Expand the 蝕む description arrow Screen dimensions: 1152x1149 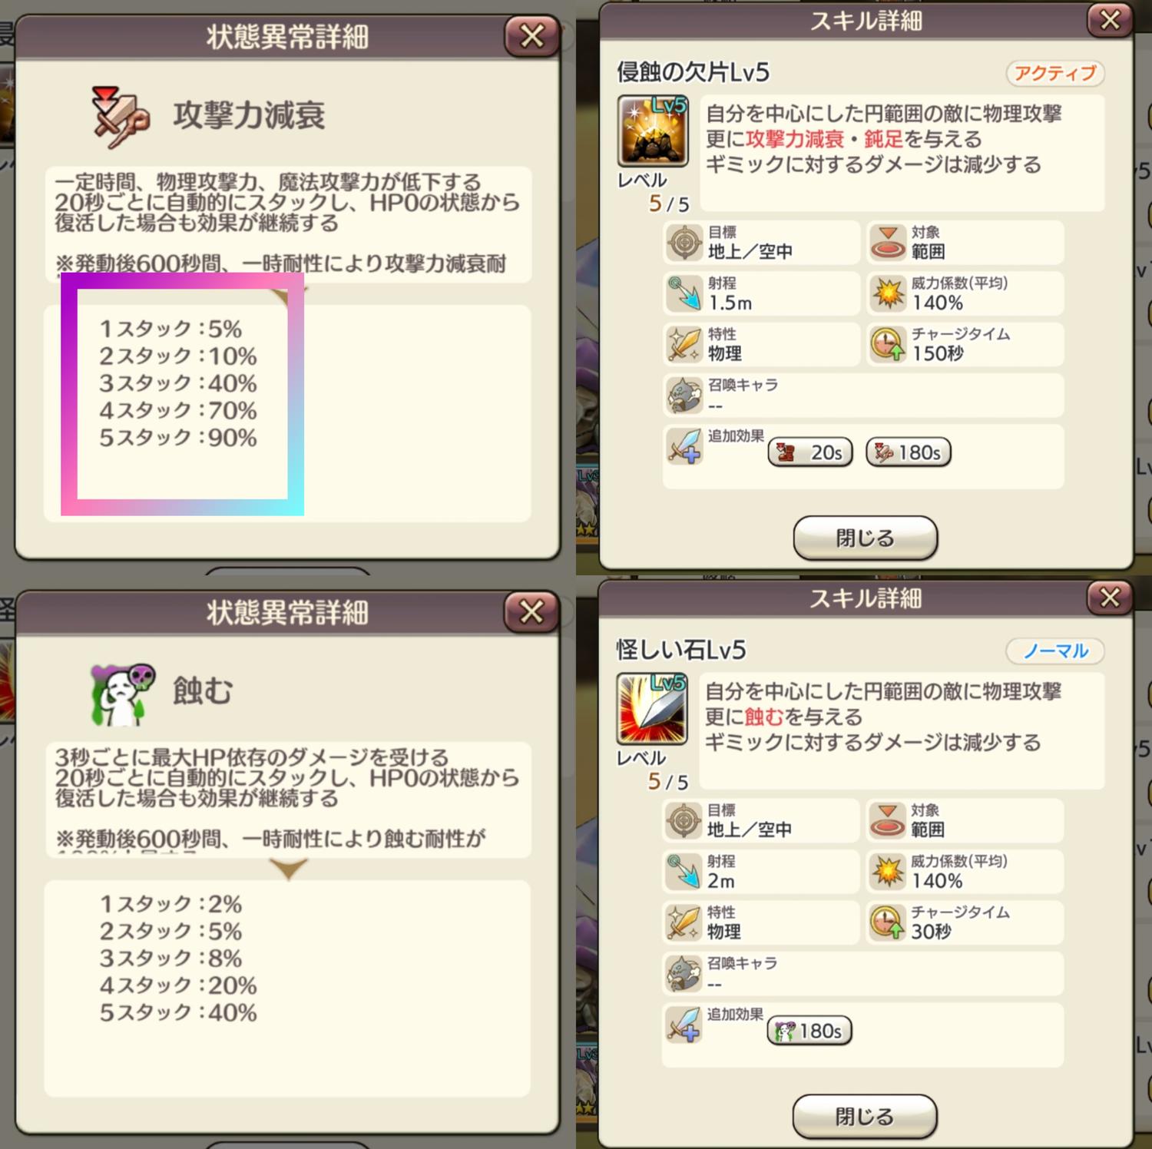(x=289, y=869)
